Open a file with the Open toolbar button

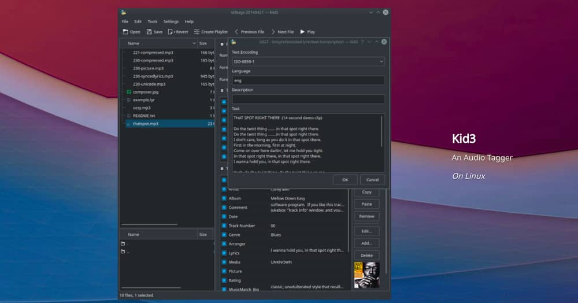131,32
